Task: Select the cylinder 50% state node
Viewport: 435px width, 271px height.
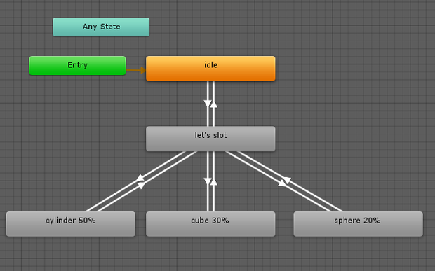Action: (71, 224)
